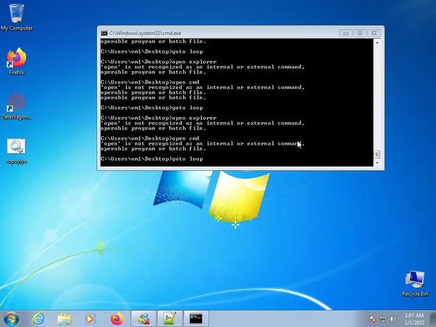Click the console scrollbar thumb

[x=377, y=155]
